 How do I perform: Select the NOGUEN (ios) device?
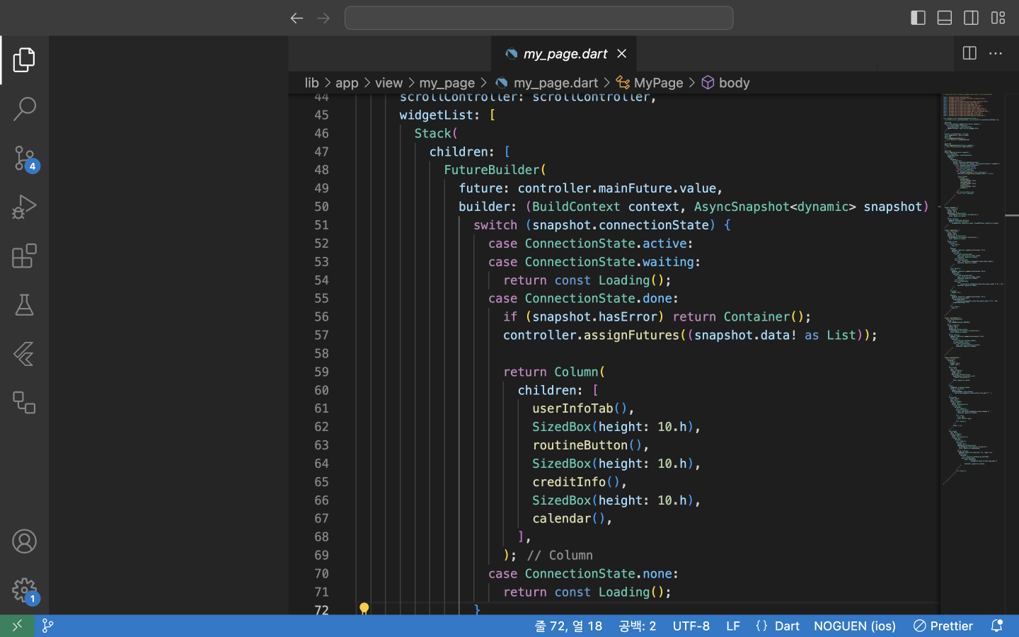click(x=855, y=626)
